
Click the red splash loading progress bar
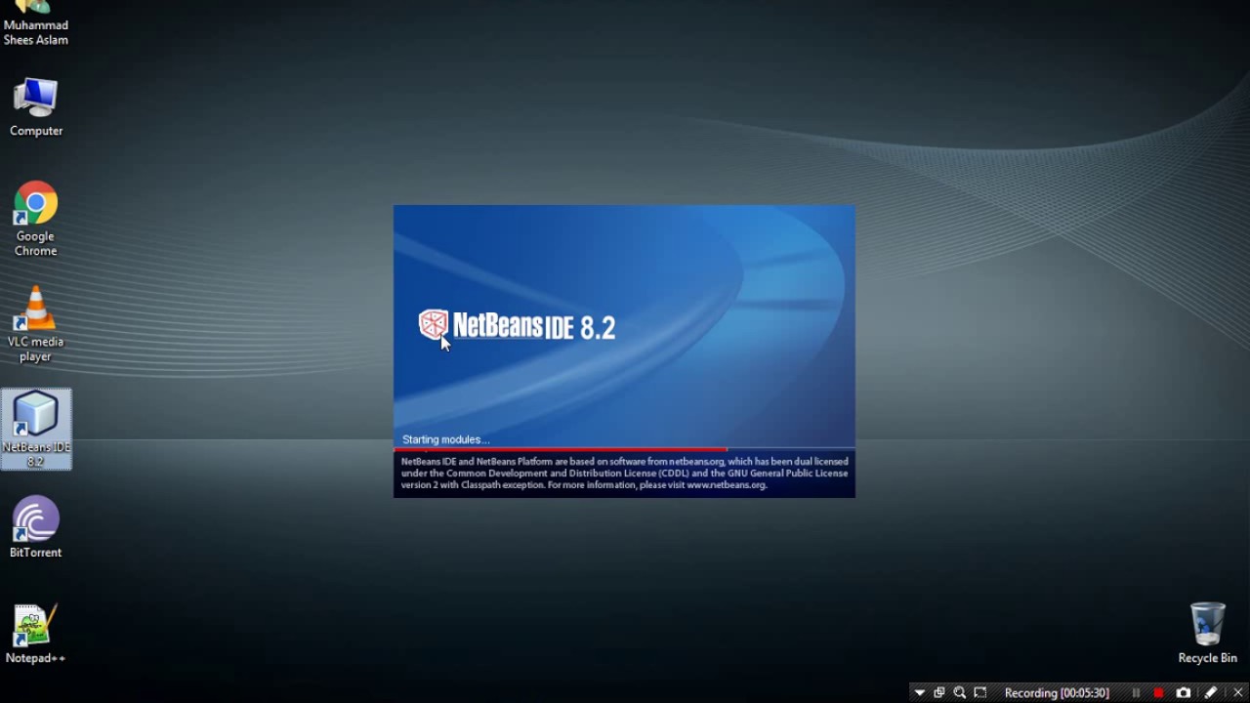(x=561, y=449)
